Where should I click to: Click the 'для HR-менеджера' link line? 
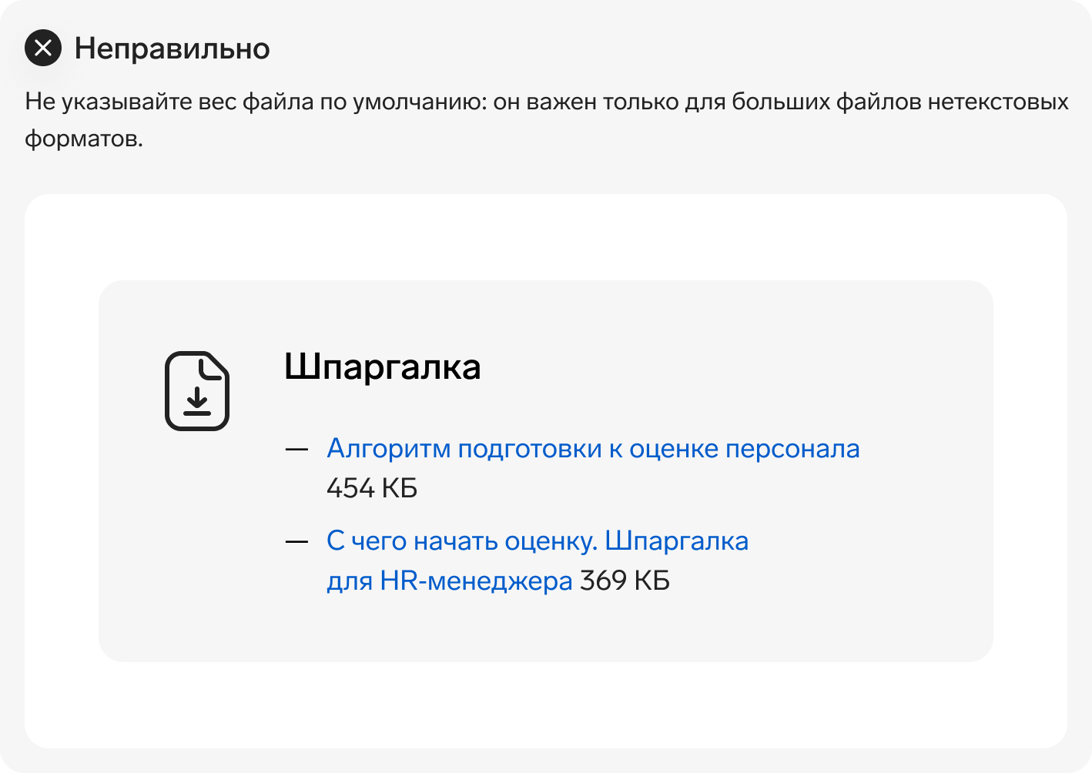tap(450, 581)
